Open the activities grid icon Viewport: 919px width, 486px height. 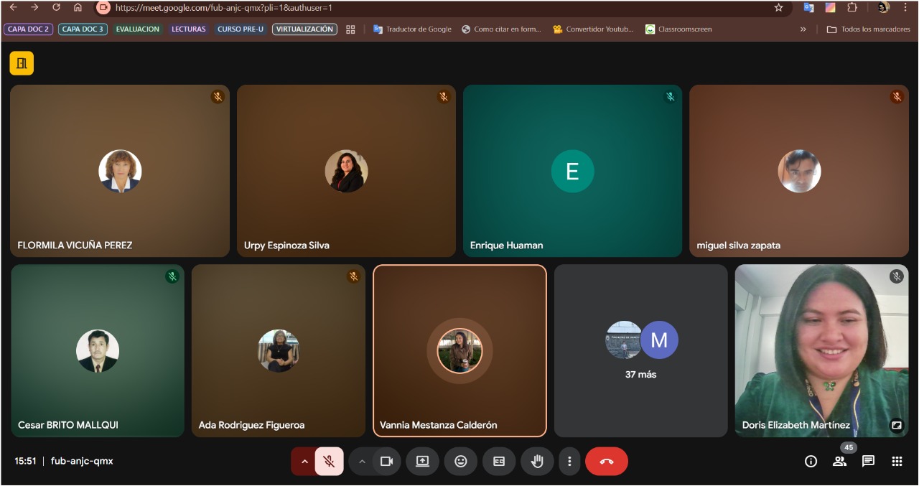click(897, 462)
